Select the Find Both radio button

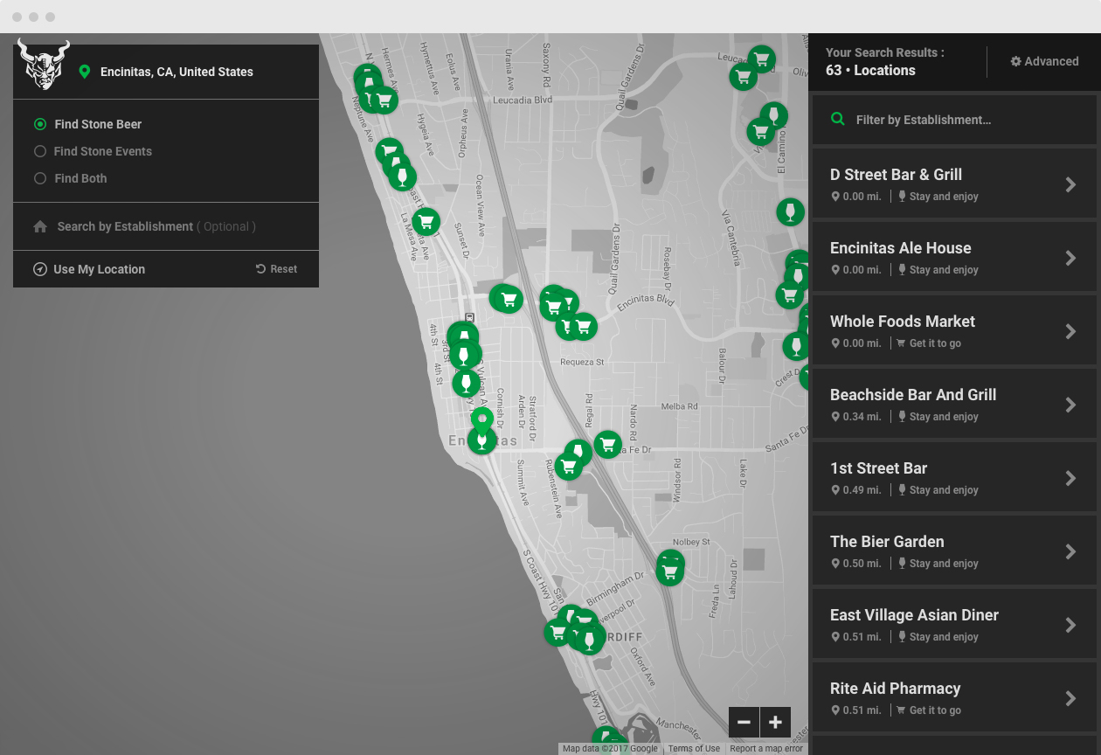[40, 178]
